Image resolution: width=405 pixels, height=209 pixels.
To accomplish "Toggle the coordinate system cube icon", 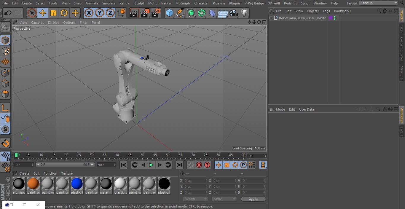I will 121,13.
